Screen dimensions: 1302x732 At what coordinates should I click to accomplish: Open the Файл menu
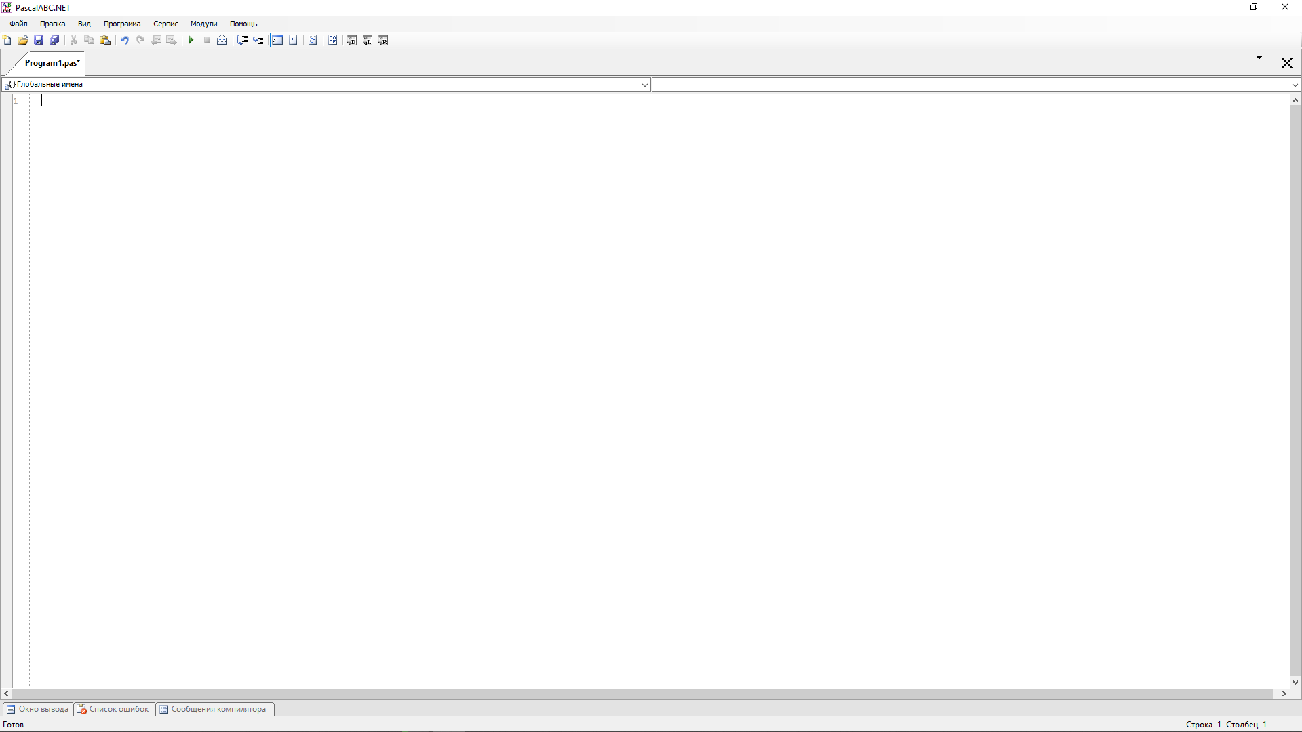[x=18, y=24]
